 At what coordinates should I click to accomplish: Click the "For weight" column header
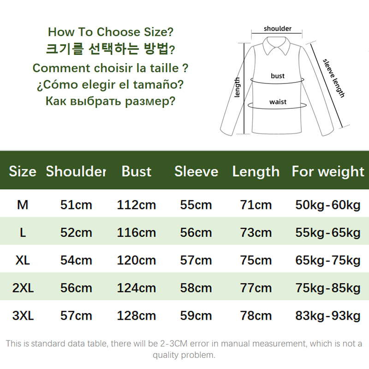point(328,172)
